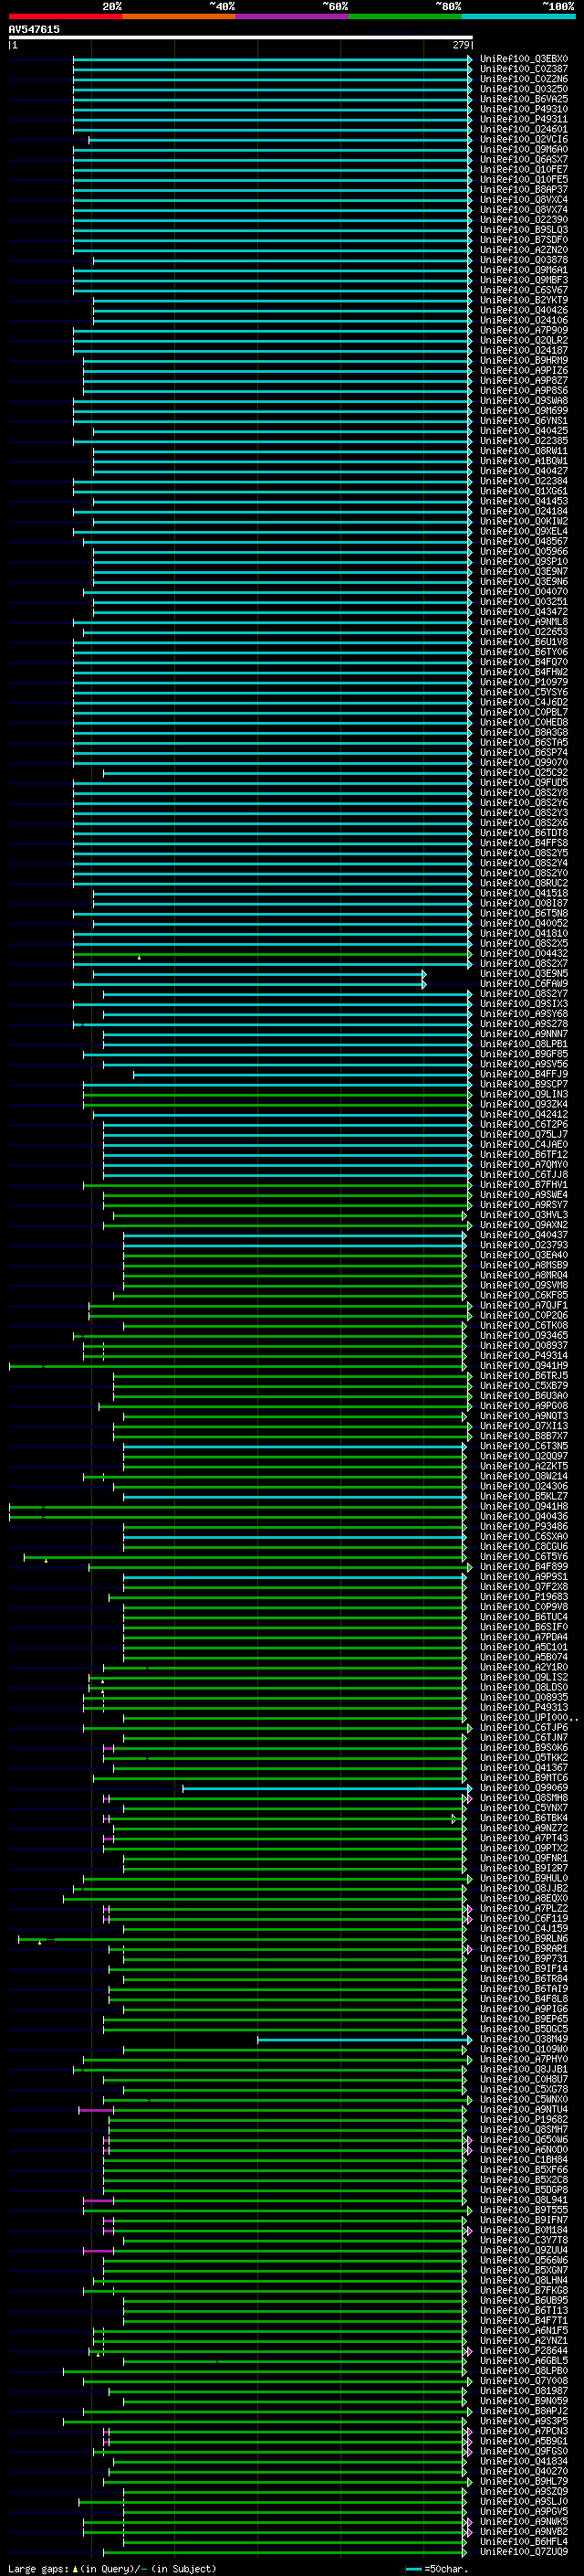The height and width of the screenshot is (2576, 584).
Task: Select hit label UniRef100_B6TAI9
Action: (523, 1988)
